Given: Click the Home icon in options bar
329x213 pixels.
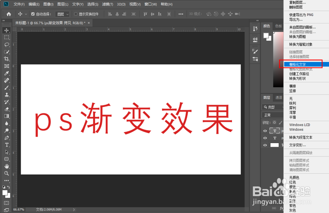Looking at the screenshot, I should click(x=9, y=14).
